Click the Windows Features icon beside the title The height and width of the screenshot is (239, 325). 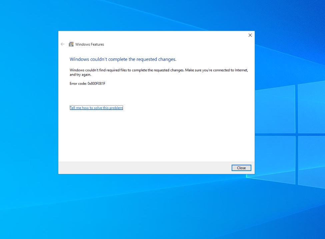[x=71, y=44]
